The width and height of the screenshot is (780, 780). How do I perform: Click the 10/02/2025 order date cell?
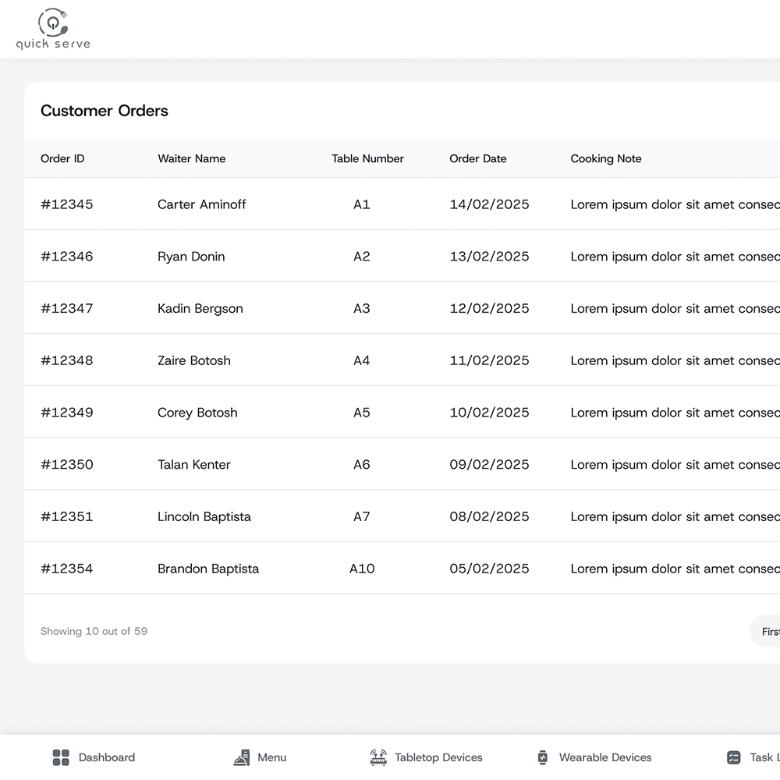(x=489, y=413)
